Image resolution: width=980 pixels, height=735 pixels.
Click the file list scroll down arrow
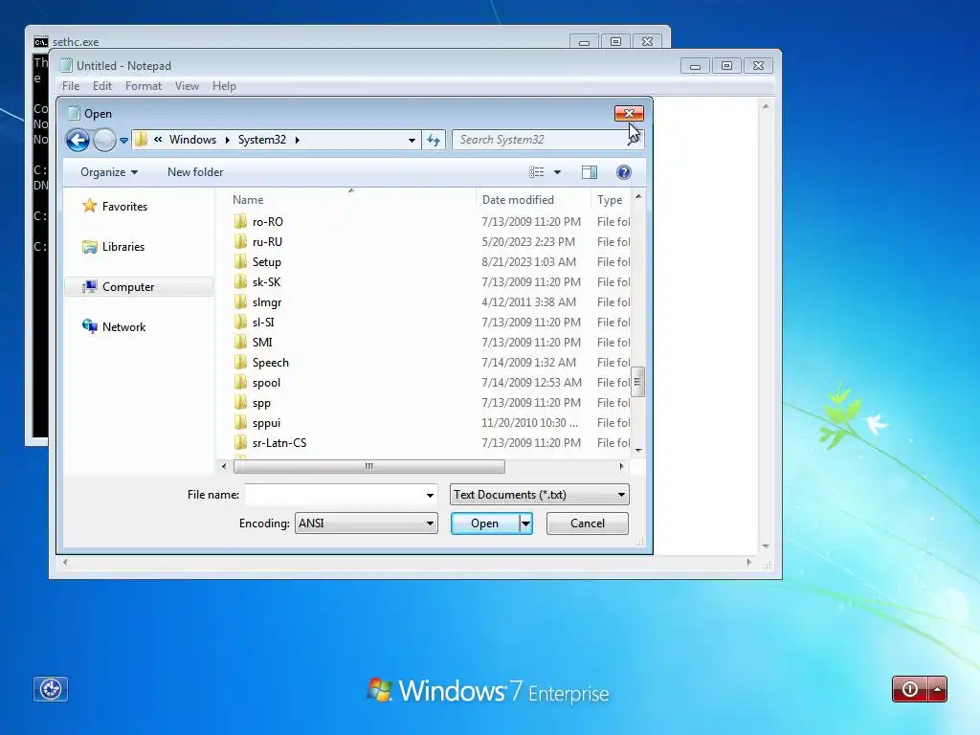[638, 451]
